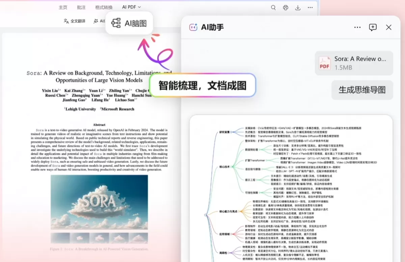405x262 pixels.
Task: Collapse the mind map root node circle
Action: [206, 214]
